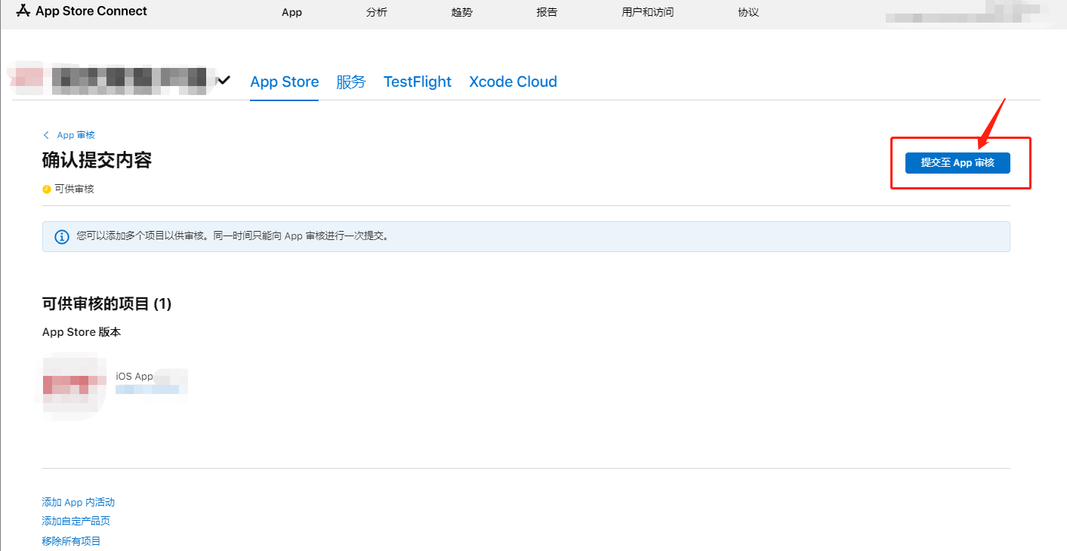1067x551 pixels.
Task: Click the iOS App item label
Action: coord(134,376)
